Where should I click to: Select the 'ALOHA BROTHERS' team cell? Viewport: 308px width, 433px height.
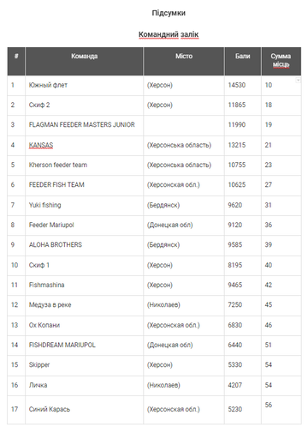click(84, 245)
